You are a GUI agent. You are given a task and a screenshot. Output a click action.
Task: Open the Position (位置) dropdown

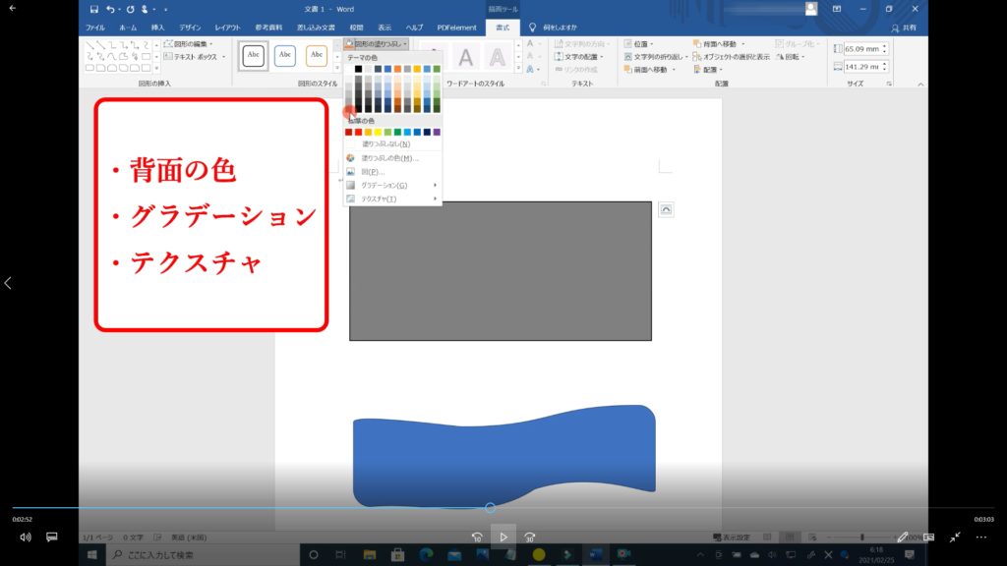[644, 44]
